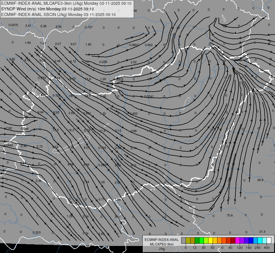This screenshot has width=275, height=253.
Task: Click the map value '9.64'
Action: (x=40, y=112)
